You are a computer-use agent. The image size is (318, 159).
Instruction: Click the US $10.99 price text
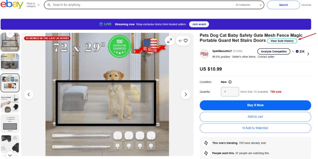click(211, 69)
